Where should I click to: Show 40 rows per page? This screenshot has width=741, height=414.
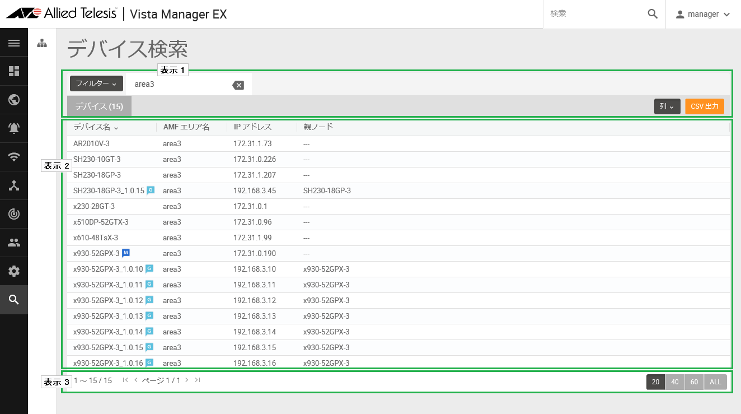[x=675, y=382]
